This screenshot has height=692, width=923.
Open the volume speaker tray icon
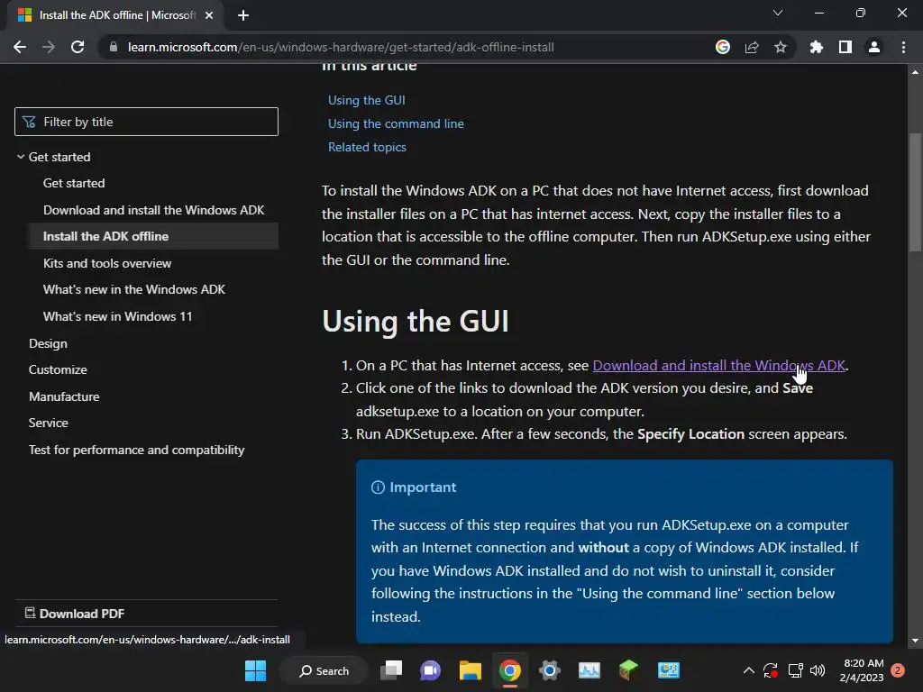(818, 670)
